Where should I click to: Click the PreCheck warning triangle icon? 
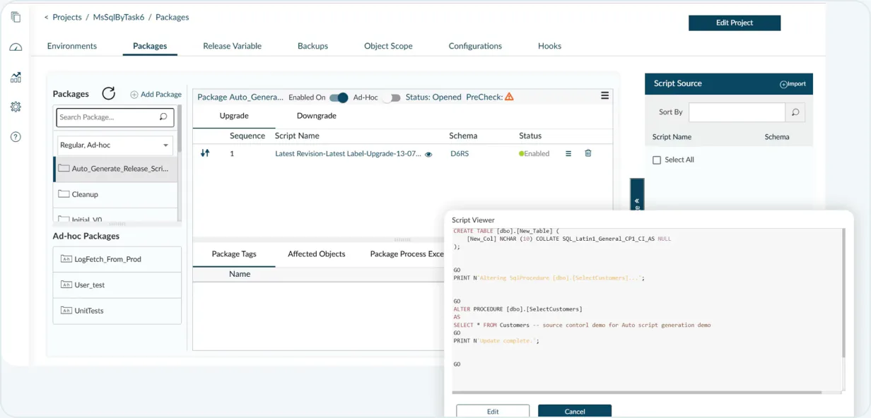(509, 97)
